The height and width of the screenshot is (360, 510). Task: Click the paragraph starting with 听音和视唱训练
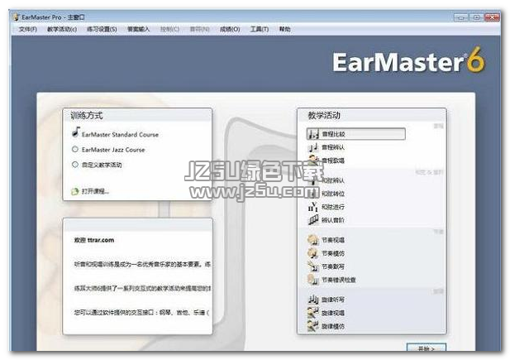[142, 264]
